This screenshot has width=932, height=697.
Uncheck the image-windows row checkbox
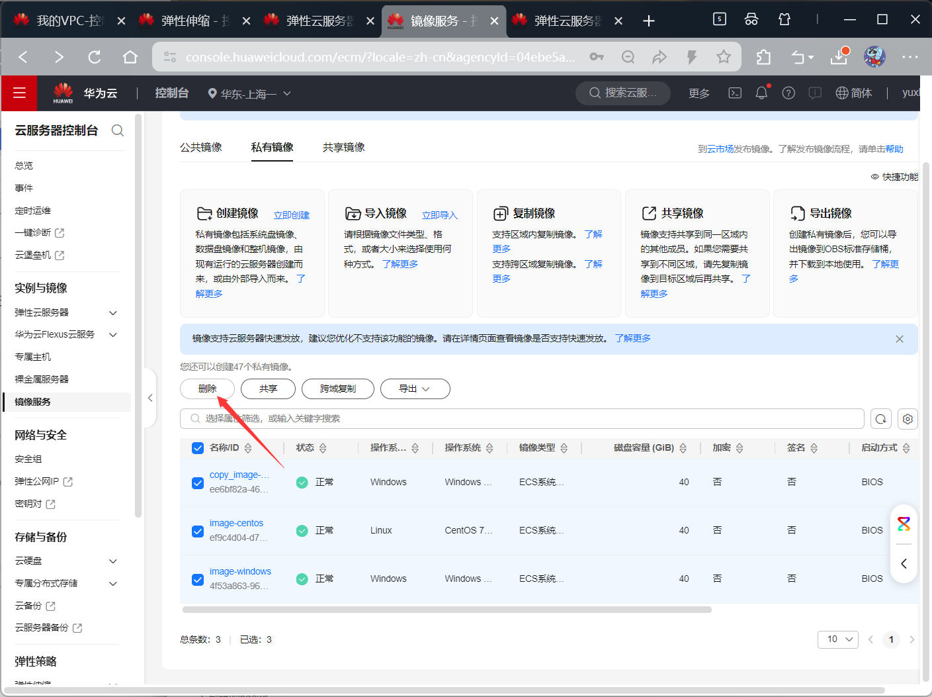(x=198, y=580)
